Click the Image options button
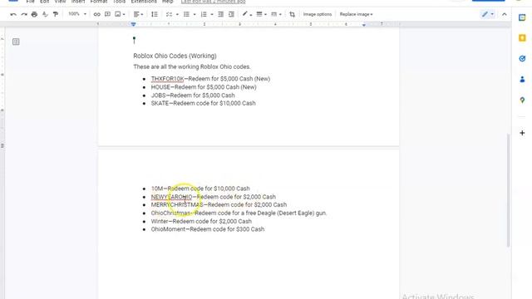The height and width of the screenshot is (299, 532). pos(318,14)
